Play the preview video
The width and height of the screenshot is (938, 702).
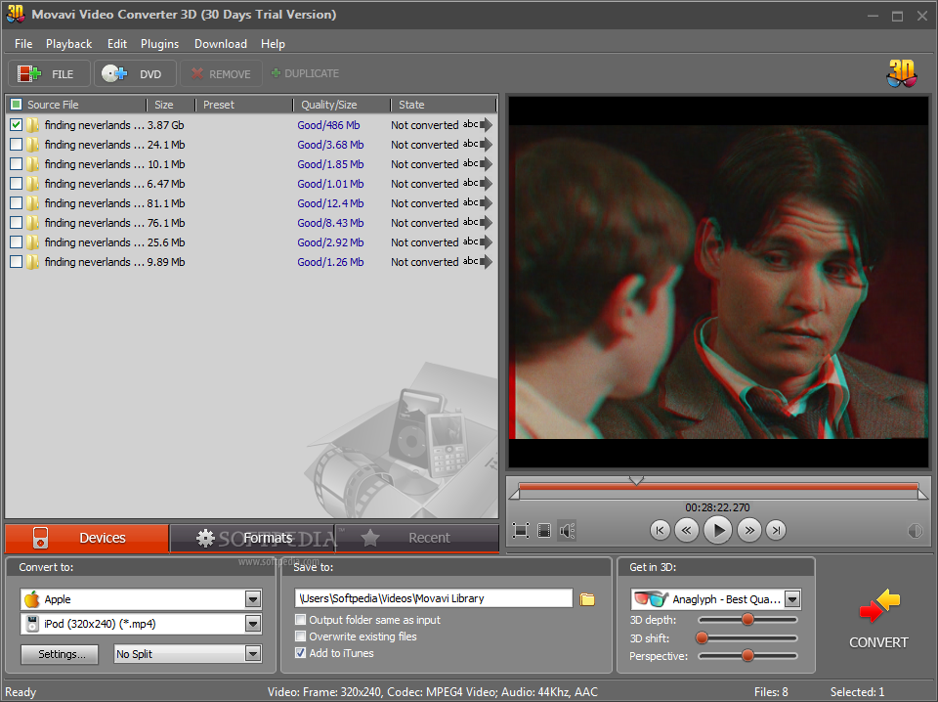[x=718, y=530]
